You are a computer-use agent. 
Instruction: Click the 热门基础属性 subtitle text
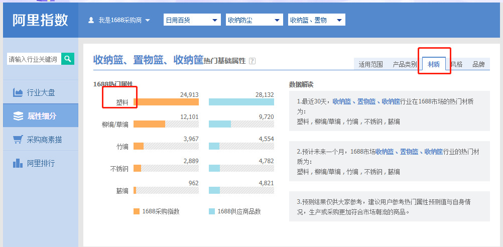click(x=224, y=61)
